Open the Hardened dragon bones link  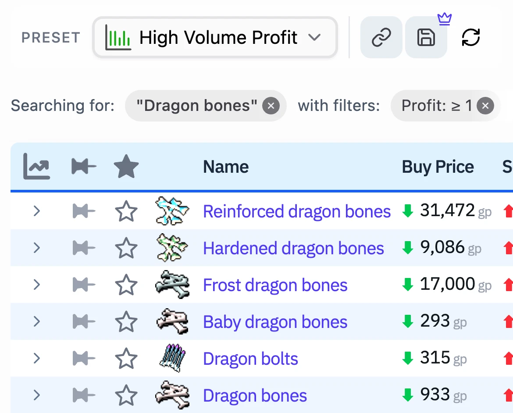[x=293, y=249]
